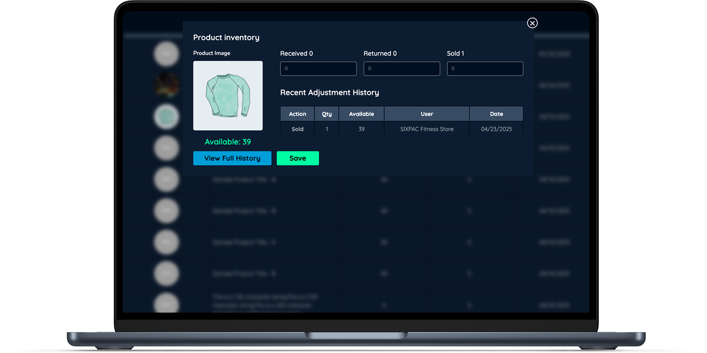Click the Received quantity input field
This screenshot has height=353, width=707.
pyautogui.click(x=318, y=69)
